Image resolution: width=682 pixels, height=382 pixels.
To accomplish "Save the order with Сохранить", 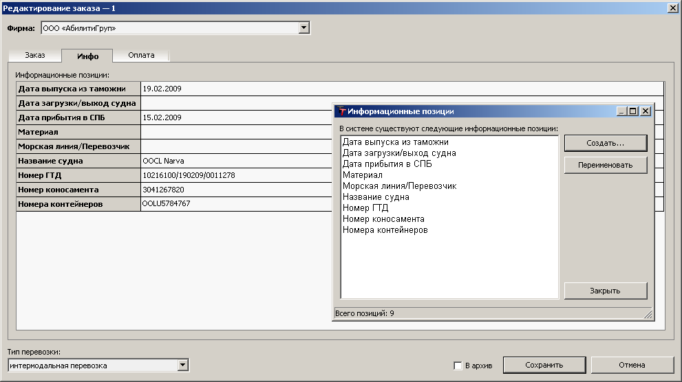I will tap(544, 365).
